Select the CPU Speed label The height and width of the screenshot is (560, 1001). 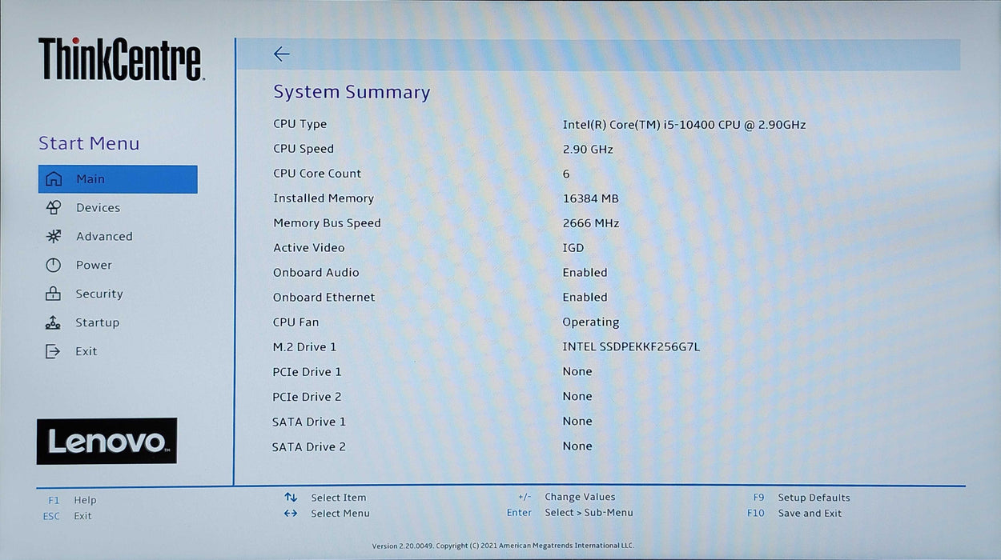pos(304,149)
